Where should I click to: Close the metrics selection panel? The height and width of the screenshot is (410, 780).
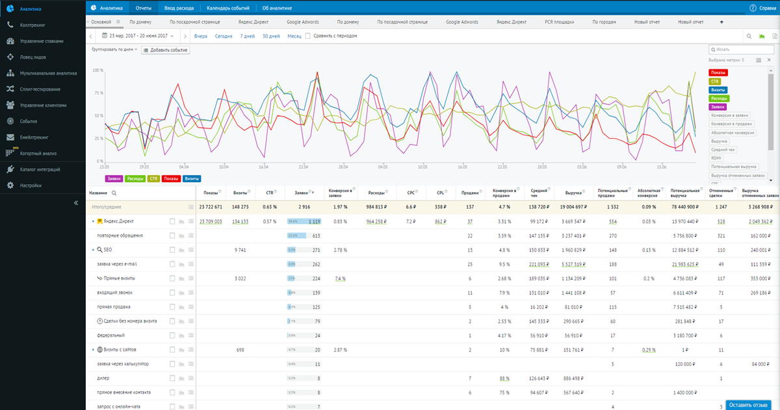coord(770,60)
